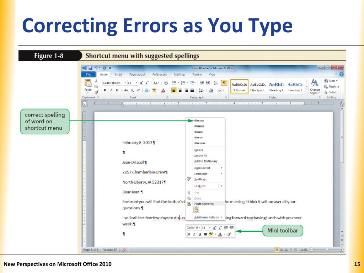Choose Ignore All in the shortcut menu
Viewport: 364px width, 273px height.
pyautogui.click(x=200, y=156)
